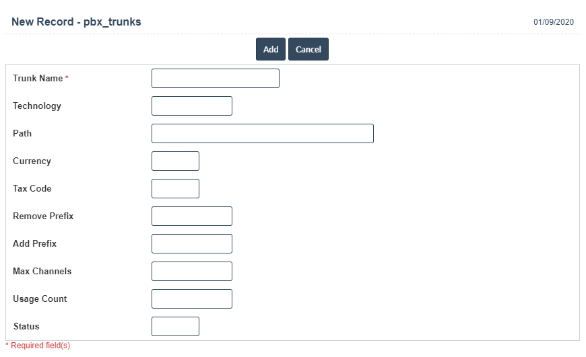586x357 pixels.
Task: Focus the Trunk Name input field
Action: pos(216,79)
